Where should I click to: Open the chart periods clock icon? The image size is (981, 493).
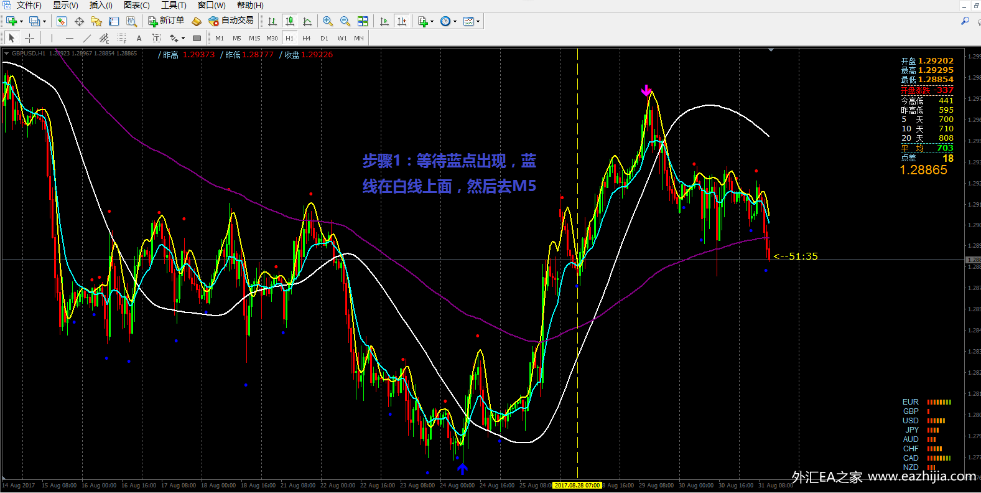click(x=445, y=21)
